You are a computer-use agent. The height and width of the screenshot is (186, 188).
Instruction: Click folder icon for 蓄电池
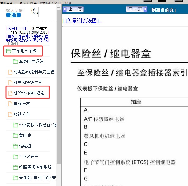[16, 136]
